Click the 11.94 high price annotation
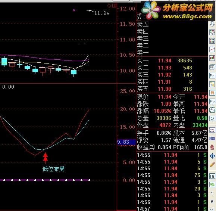Viewport: 216px width, 211px height. click(102, 13)
